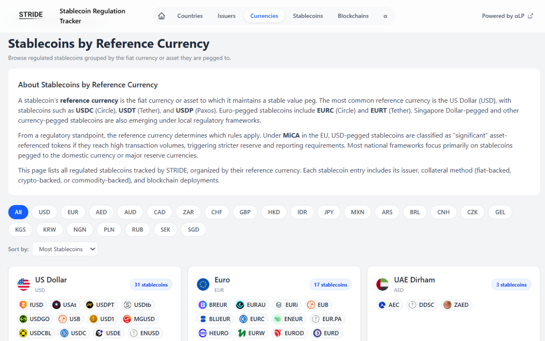545x341 pixels.
Task: Click the home icon in navigation
Action: pyautogui.click(x=161, y=16)
